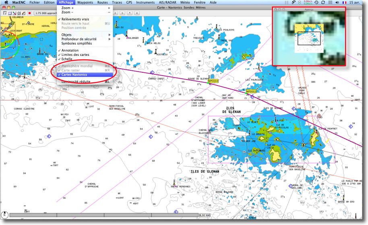
Task: Open the Waypoints menu
Action: [85, 2]
